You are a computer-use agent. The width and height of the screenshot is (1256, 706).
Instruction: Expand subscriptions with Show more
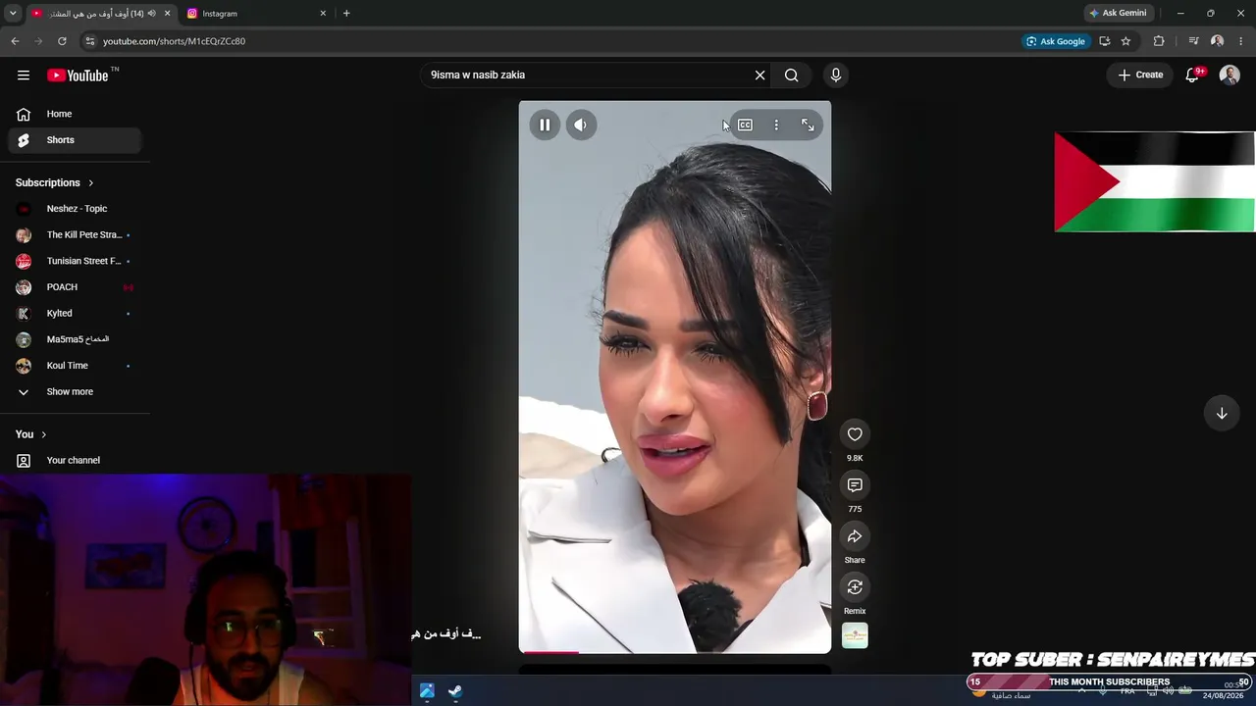point(75,392)
